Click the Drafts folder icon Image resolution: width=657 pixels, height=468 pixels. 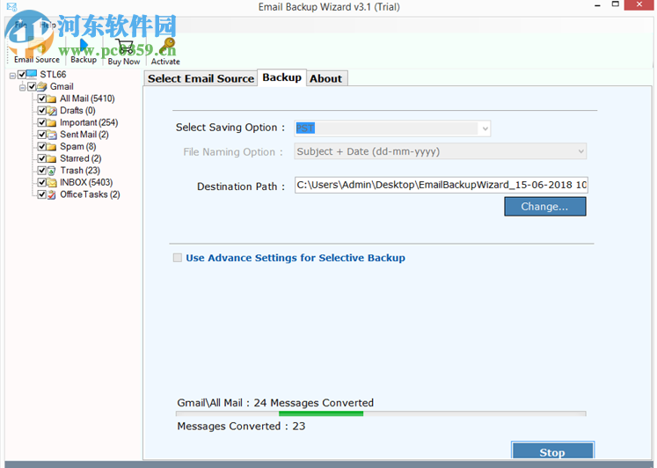click(52, 111)
